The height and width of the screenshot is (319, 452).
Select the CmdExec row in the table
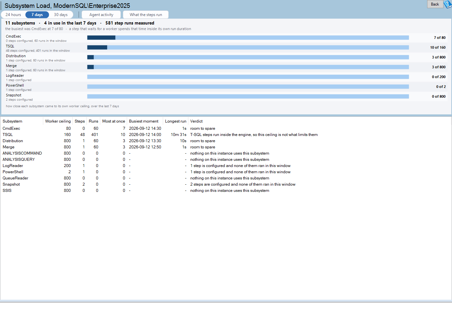click(x=226, y=128)
